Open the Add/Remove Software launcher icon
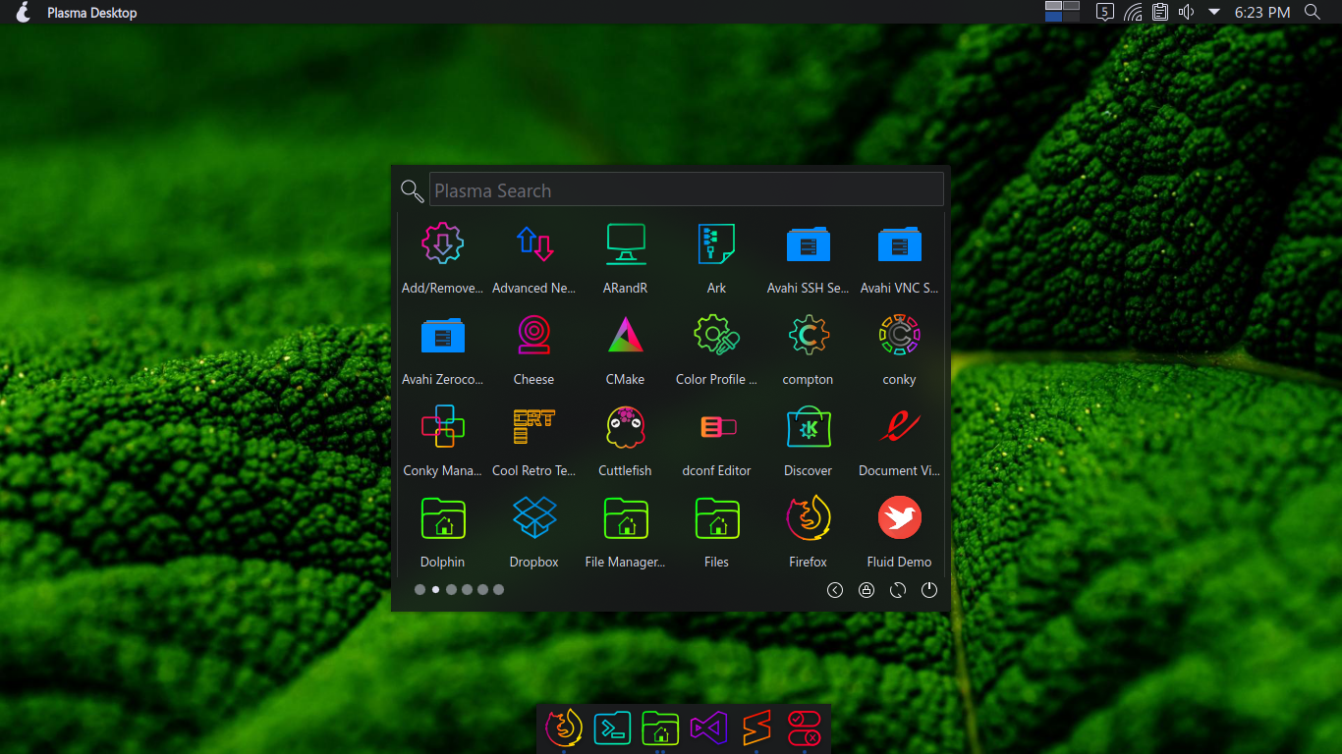This screenshot has height=754, width=1342. click(x=443, y=243)
